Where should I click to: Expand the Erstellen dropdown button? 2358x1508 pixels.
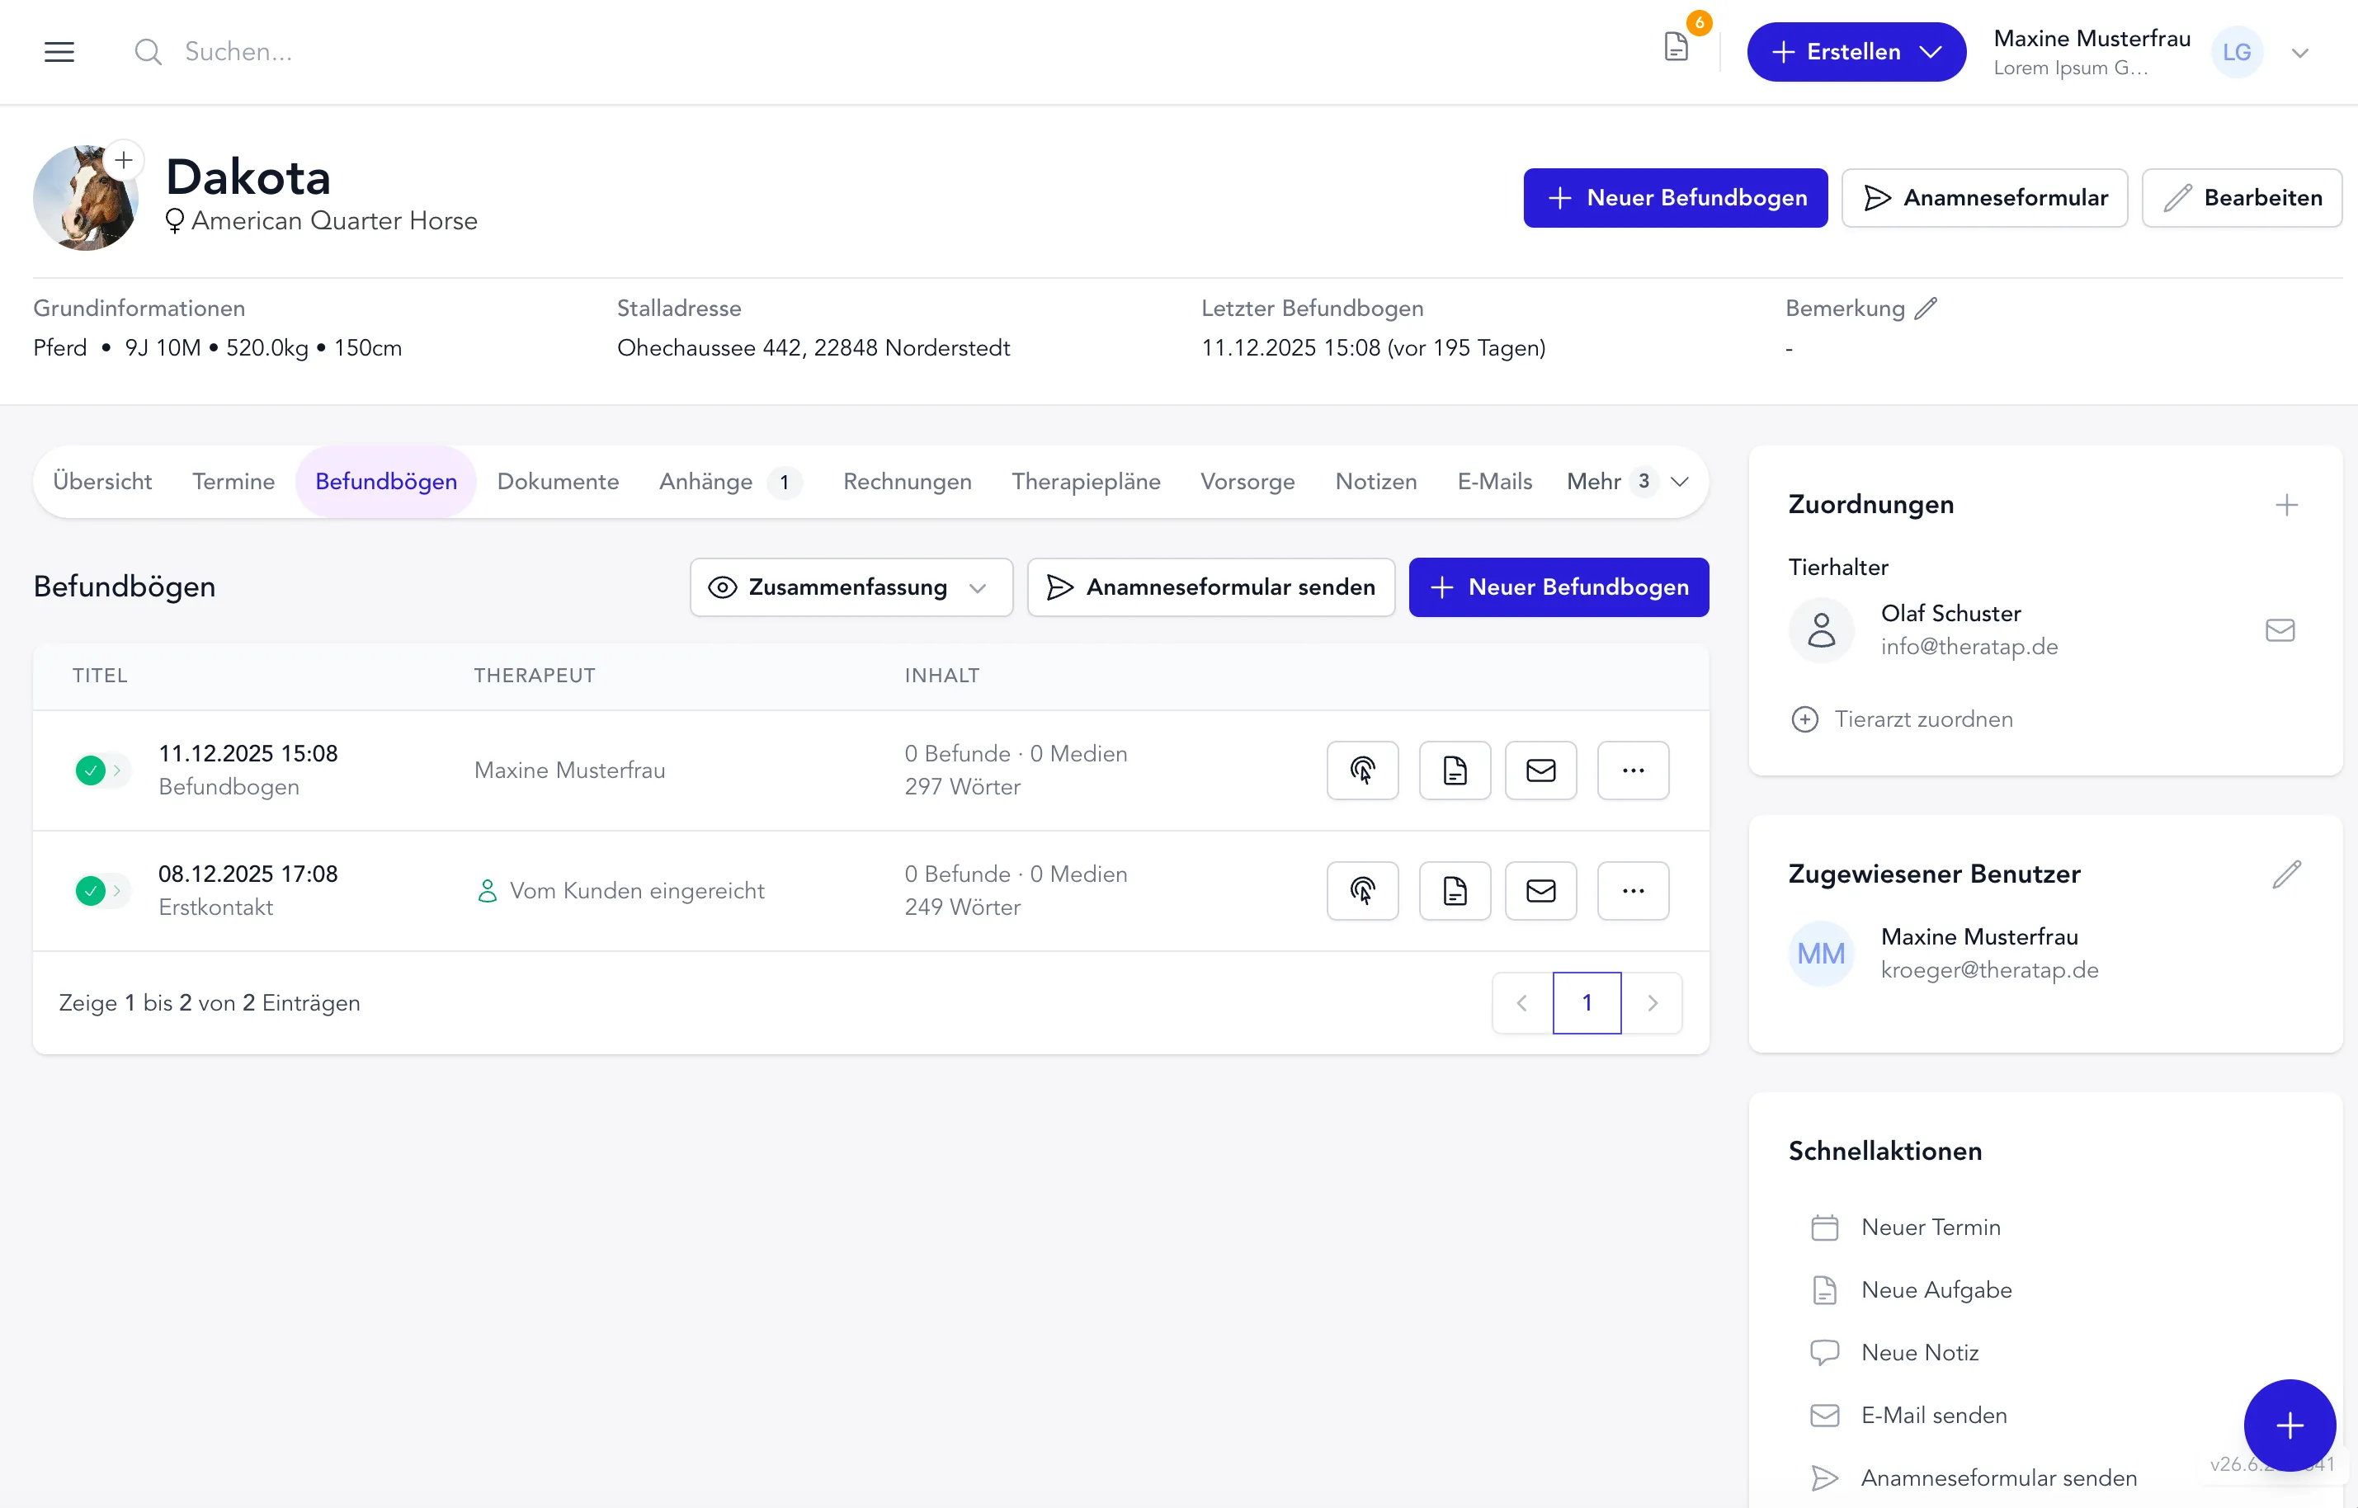click(x=1856, y=52)
